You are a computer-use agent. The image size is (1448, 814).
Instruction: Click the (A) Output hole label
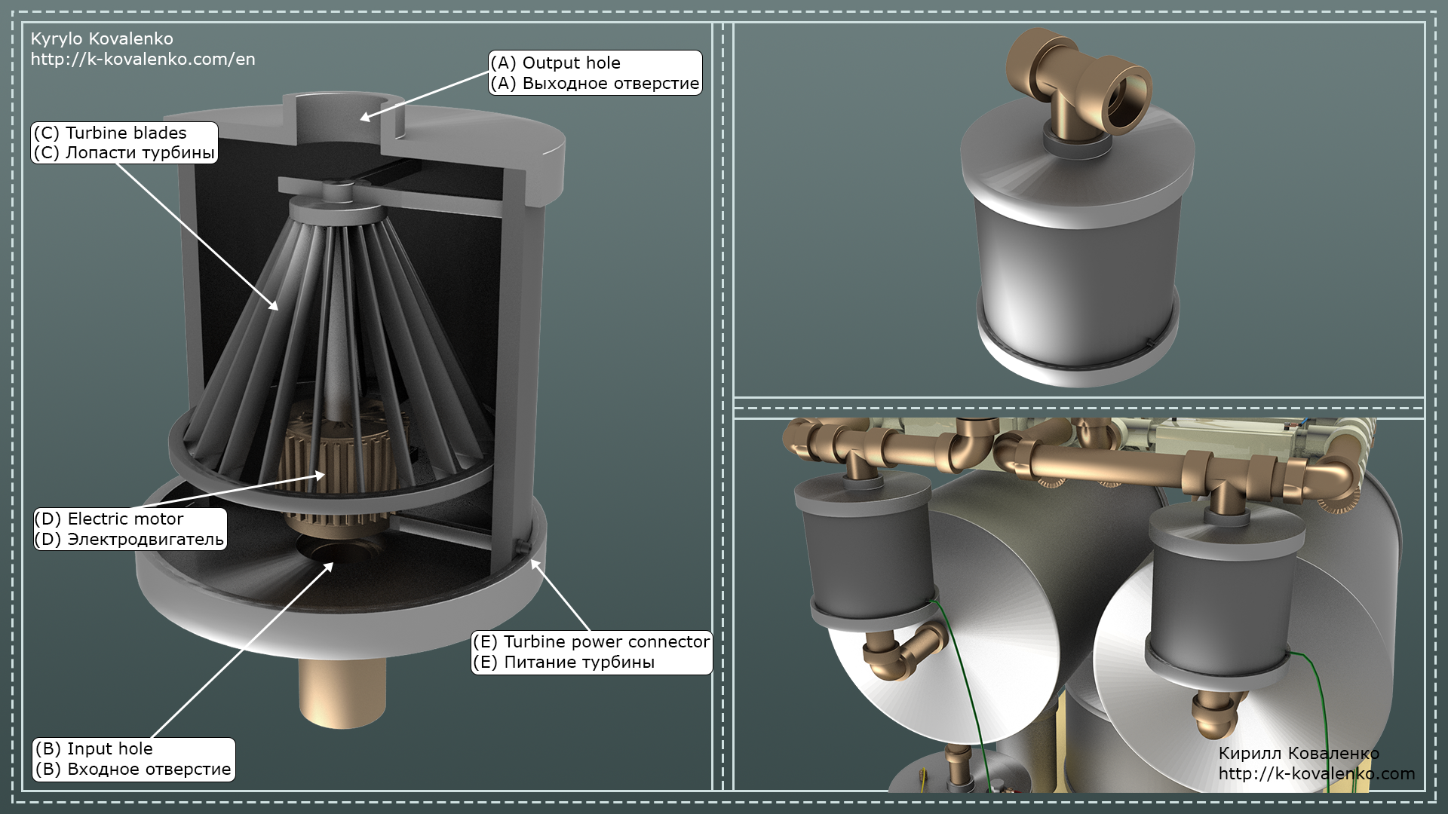point(595,72)
